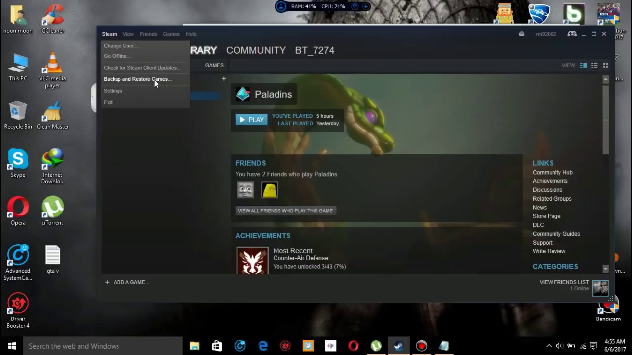Viewport: 632px width, 355px height.
Task: Open the Help menu
Action: click(x=191, y=34)
